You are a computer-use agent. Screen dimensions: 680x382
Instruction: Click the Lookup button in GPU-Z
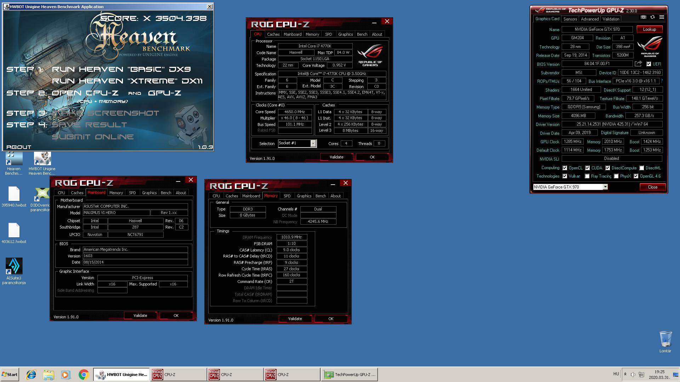pyautogui.click(x=650, y=29)
